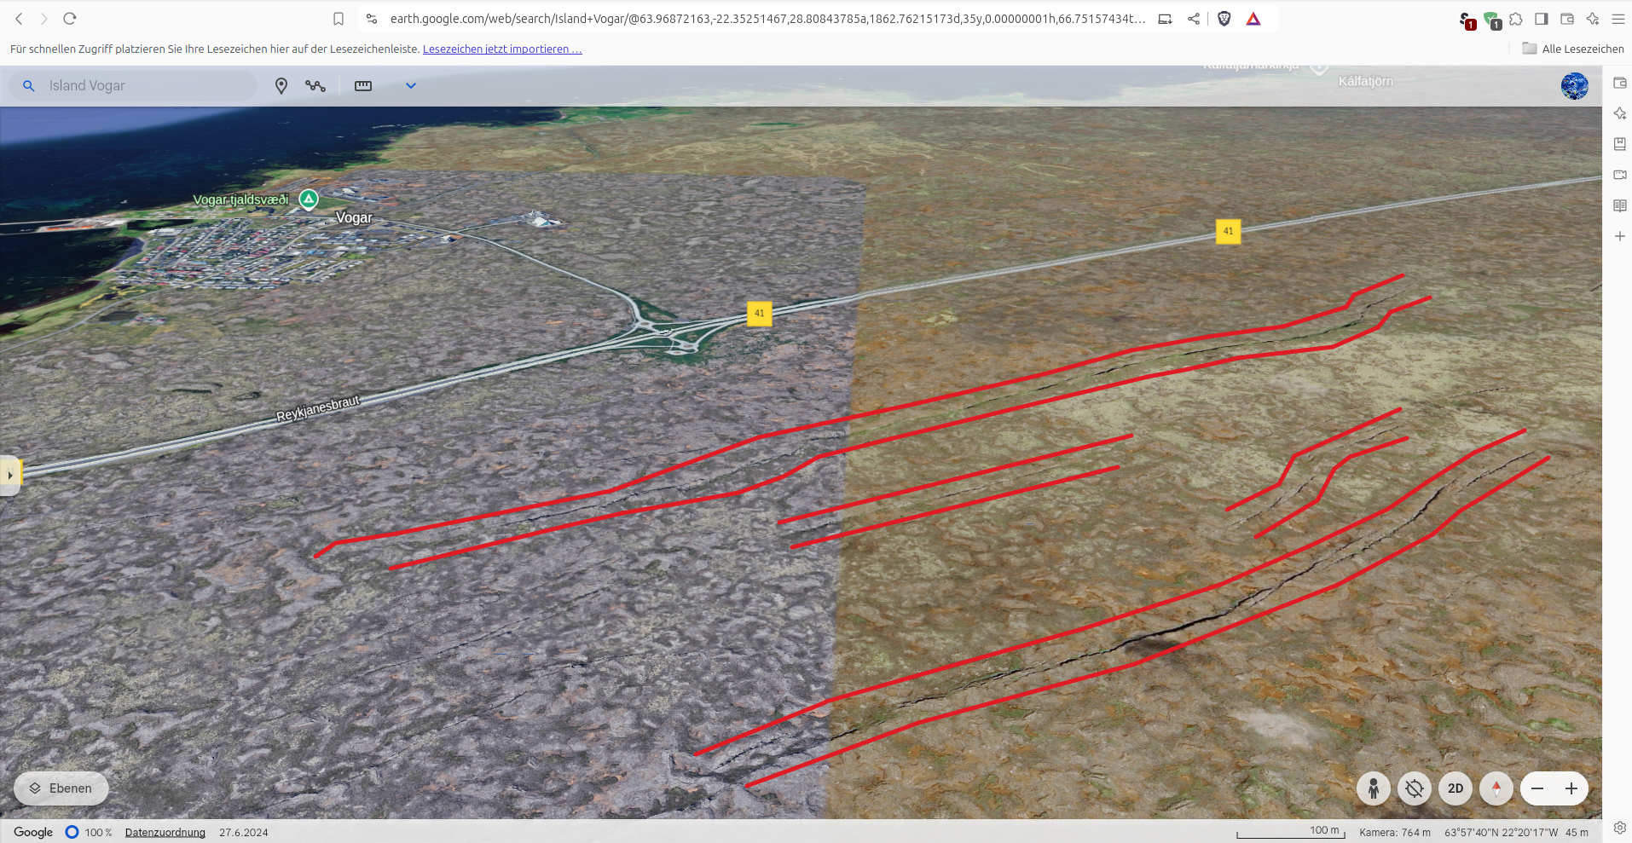
Task: Open wallet icon in the right sidebar
Action: [x=1620, y=83]
